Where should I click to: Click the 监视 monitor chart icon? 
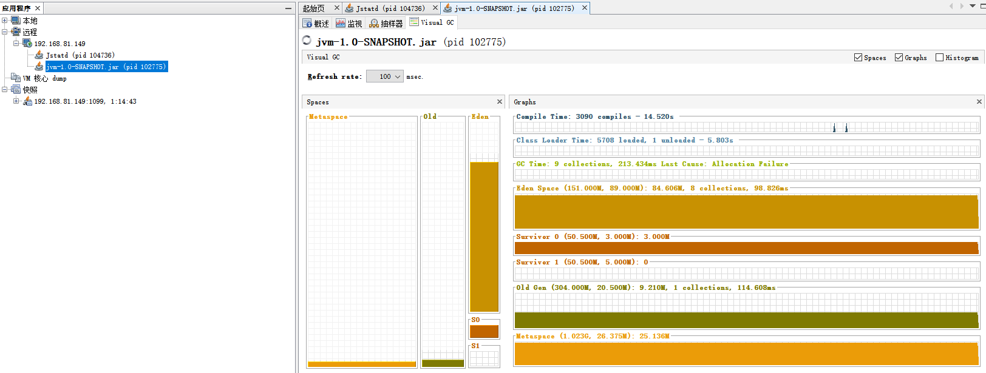click(x=341, y=23)
